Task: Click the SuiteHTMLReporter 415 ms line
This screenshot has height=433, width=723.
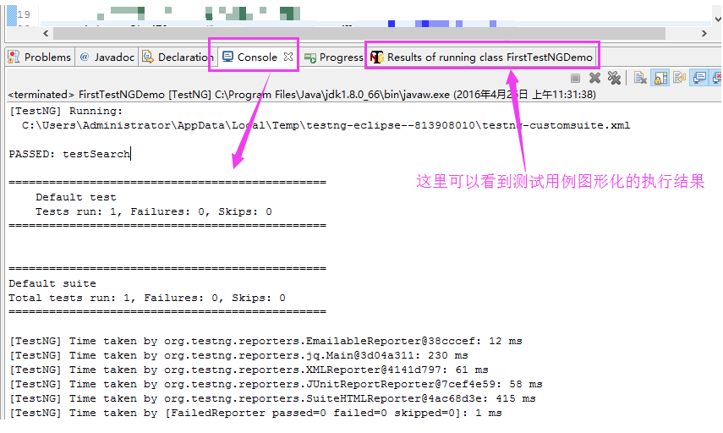Action: [x=272, y=398]
